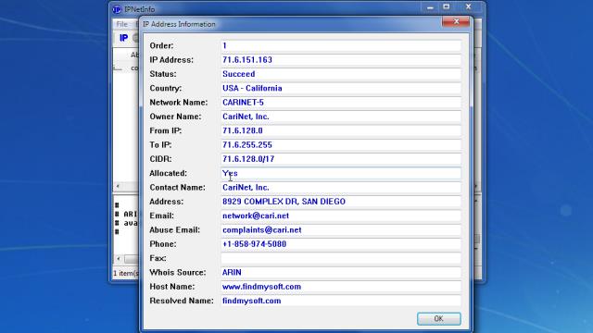Click the Status field showing Succeed

click(341, 74)
